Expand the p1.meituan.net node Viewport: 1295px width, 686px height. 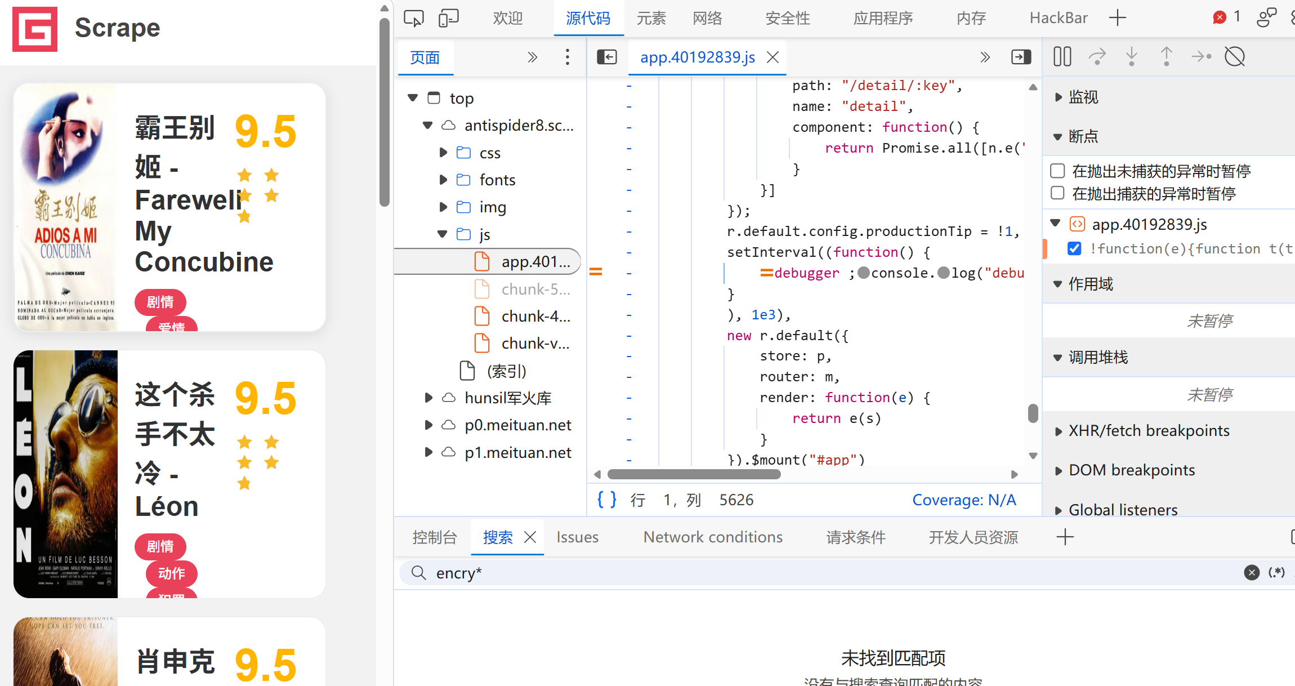click(428, 452)
